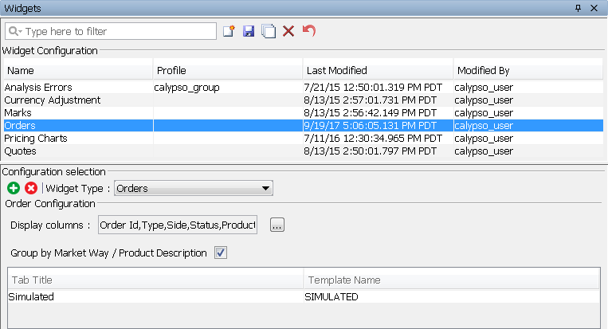Select the Pricing Charts widget row

(304, 139)
